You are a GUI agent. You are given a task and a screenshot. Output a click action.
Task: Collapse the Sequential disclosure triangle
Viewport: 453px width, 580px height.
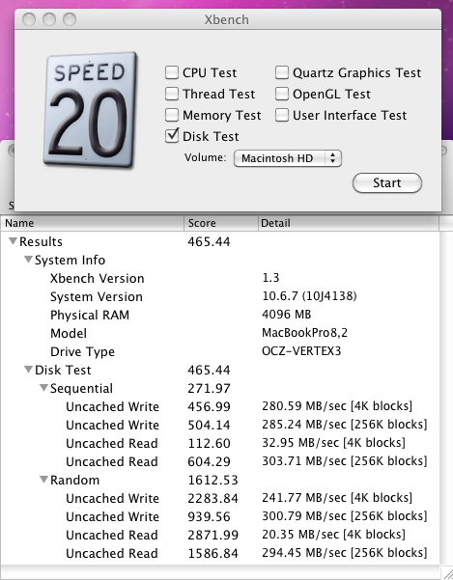44,388
